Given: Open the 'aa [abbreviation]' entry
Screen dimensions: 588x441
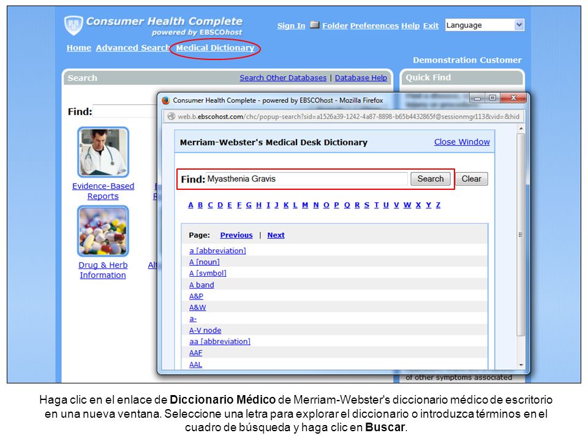Looking at the screenshot, I should click(220, 341).
